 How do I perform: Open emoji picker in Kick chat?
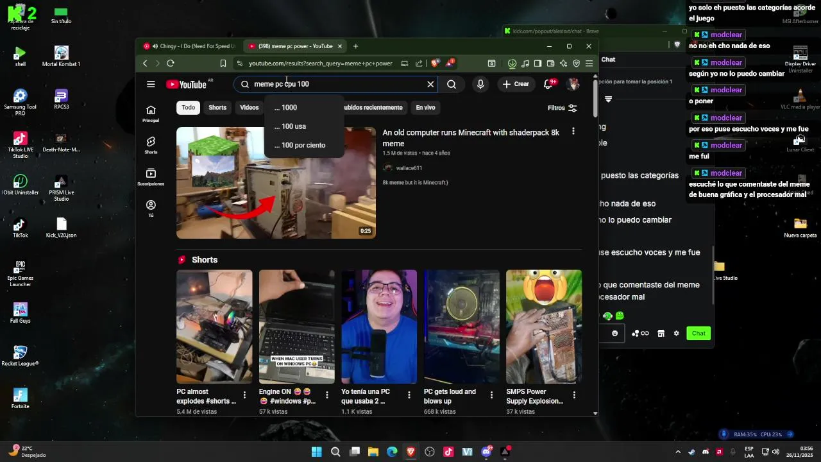pos(614,333)
